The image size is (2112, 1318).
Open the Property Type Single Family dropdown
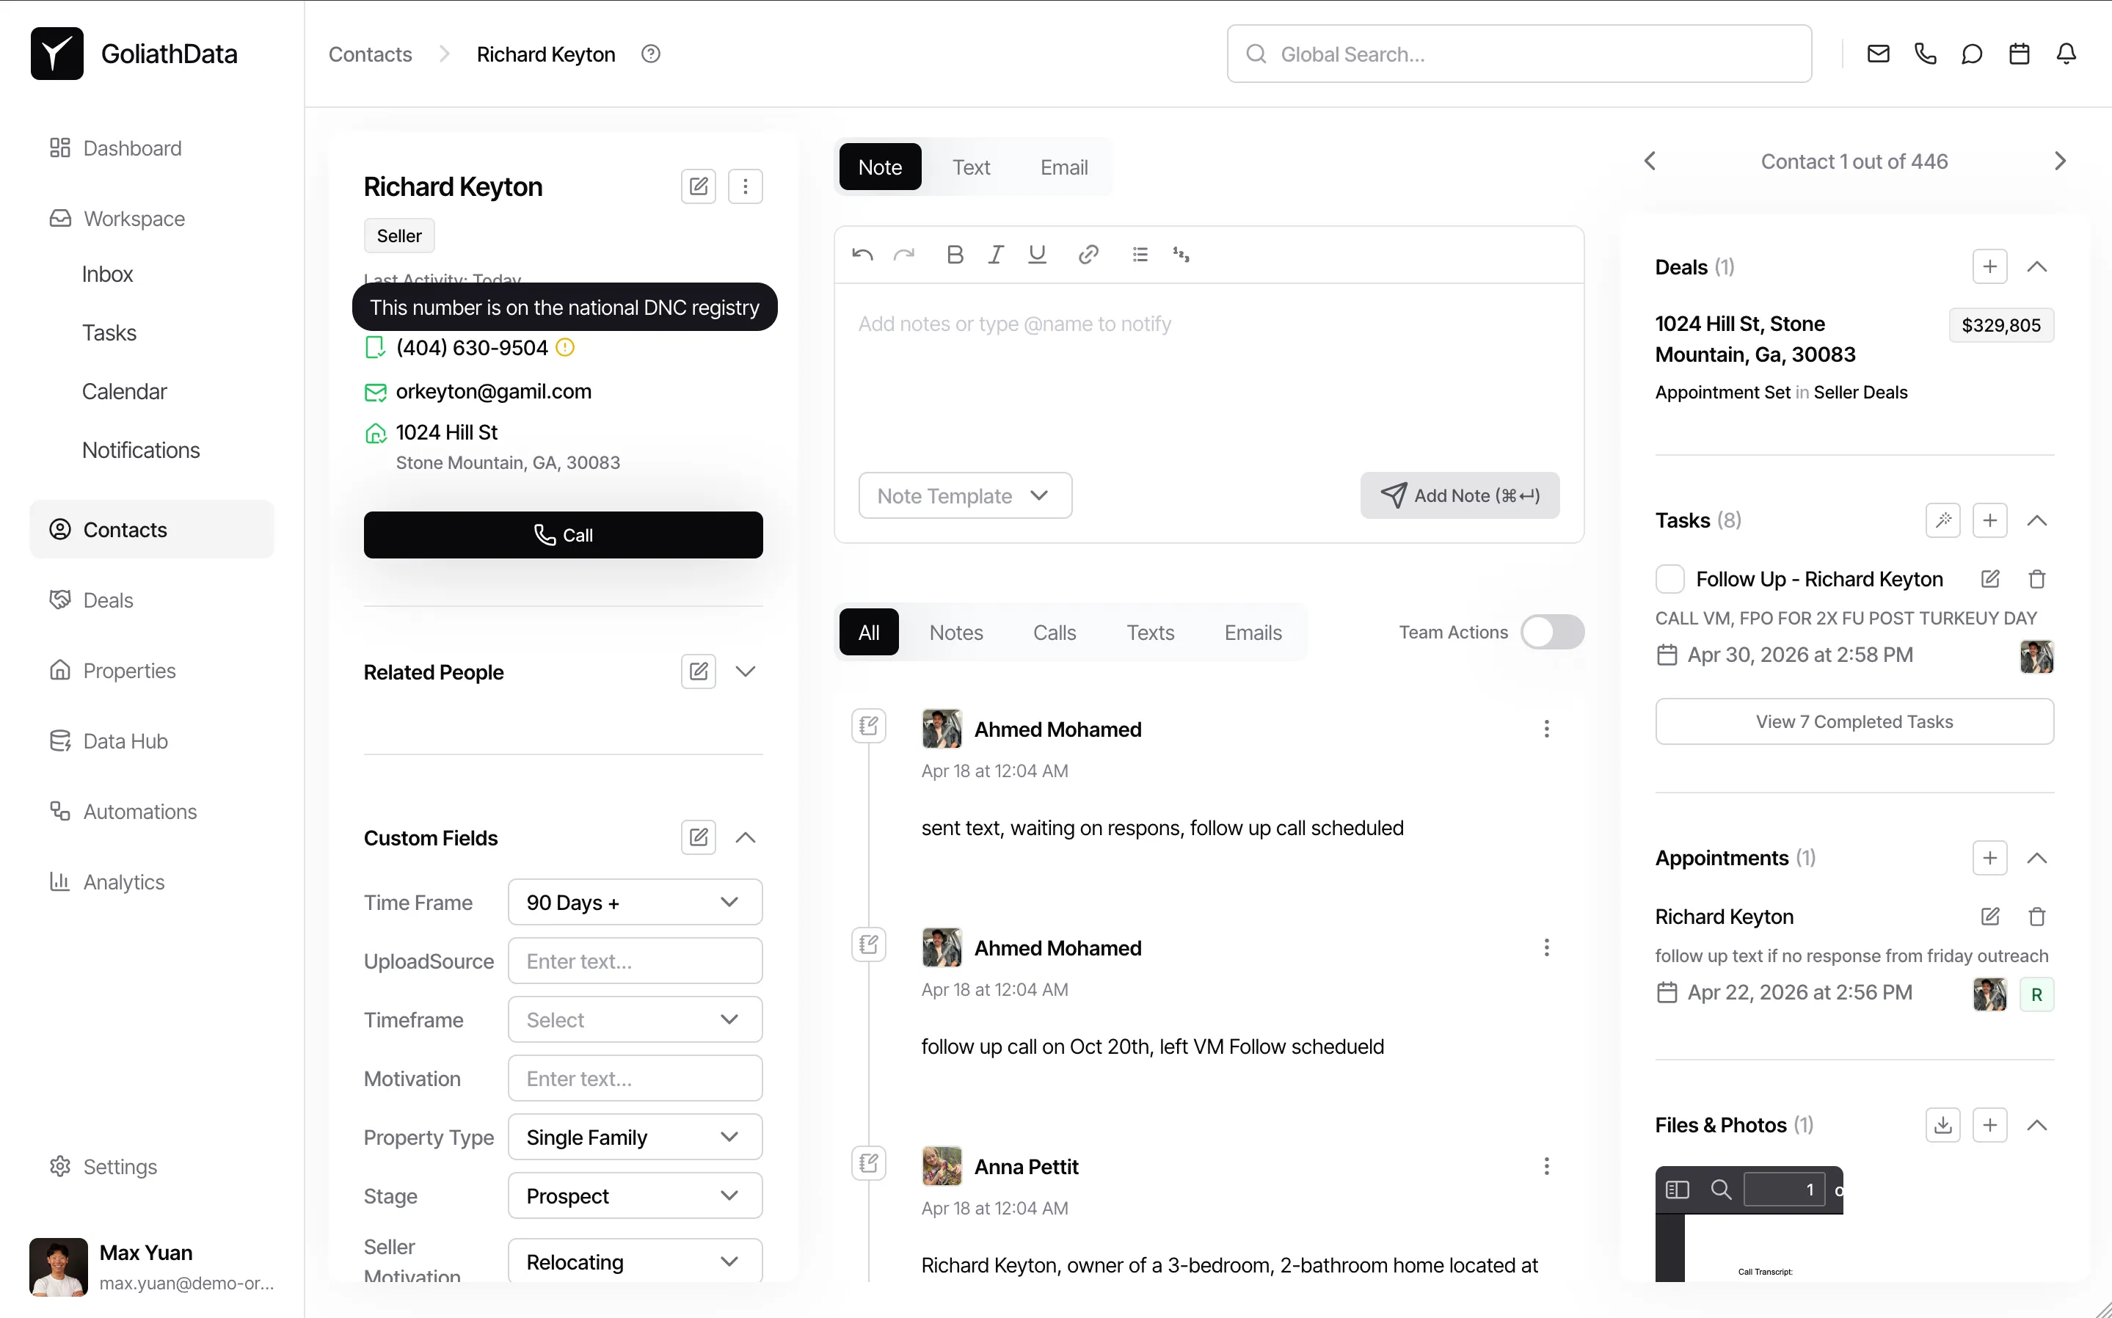click(635, 1137)
